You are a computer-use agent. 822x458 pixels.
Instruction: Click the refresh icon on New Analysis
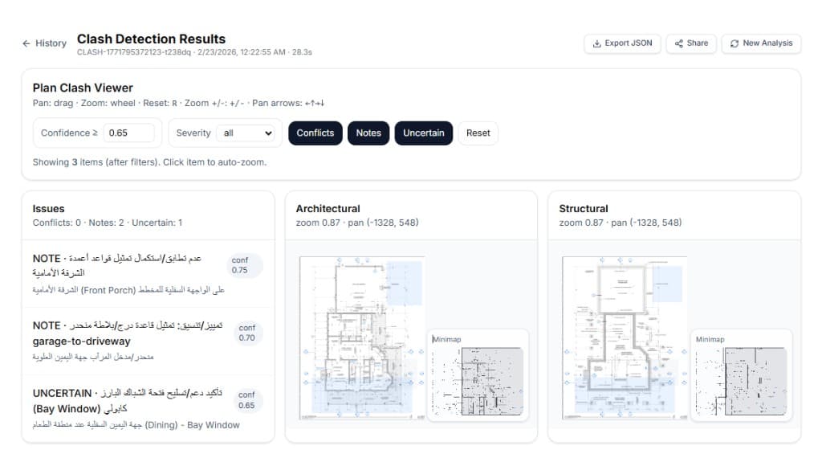[x=735, y=43]
